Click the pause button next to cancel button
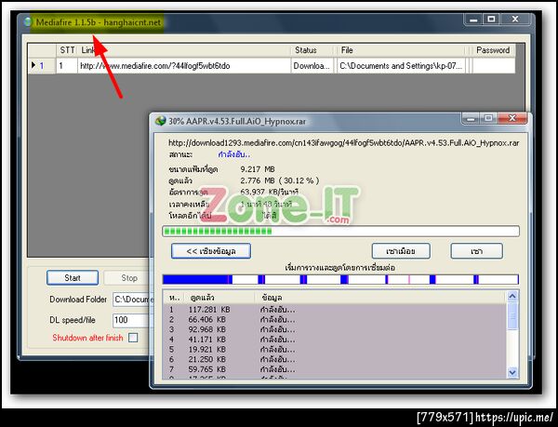Viewport: 558px width, 427px height. tap(401, 251)
